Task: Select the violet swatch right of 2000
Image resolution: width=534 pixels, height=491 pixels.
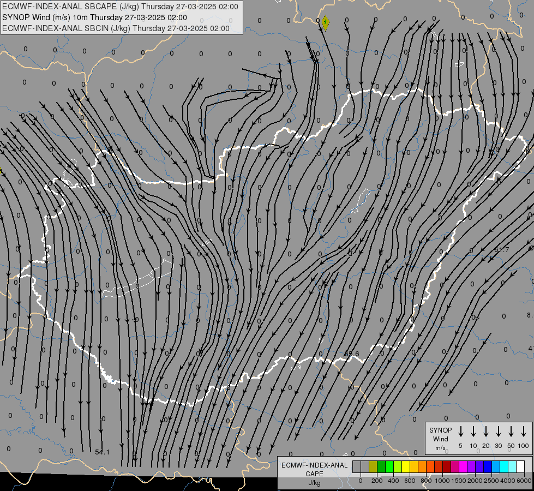Action: [x=479, y=466]
